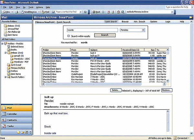
Task: Click the Delete... button
Action: click(x=116, y=90)
